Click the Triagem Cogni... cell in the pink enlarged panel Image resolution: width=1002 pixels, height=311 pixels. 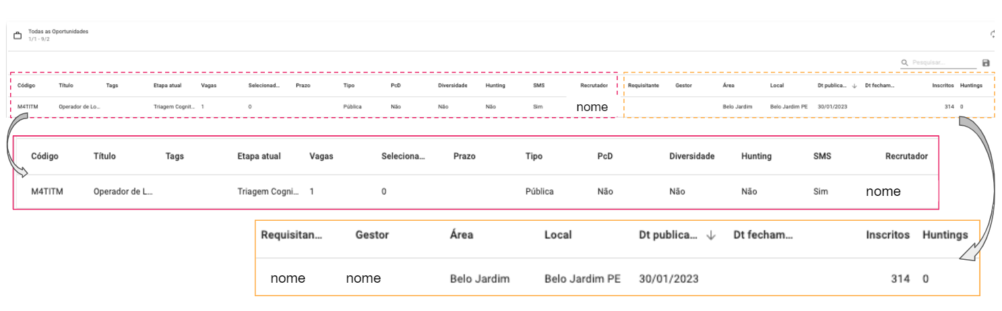[x=268, y=192]
